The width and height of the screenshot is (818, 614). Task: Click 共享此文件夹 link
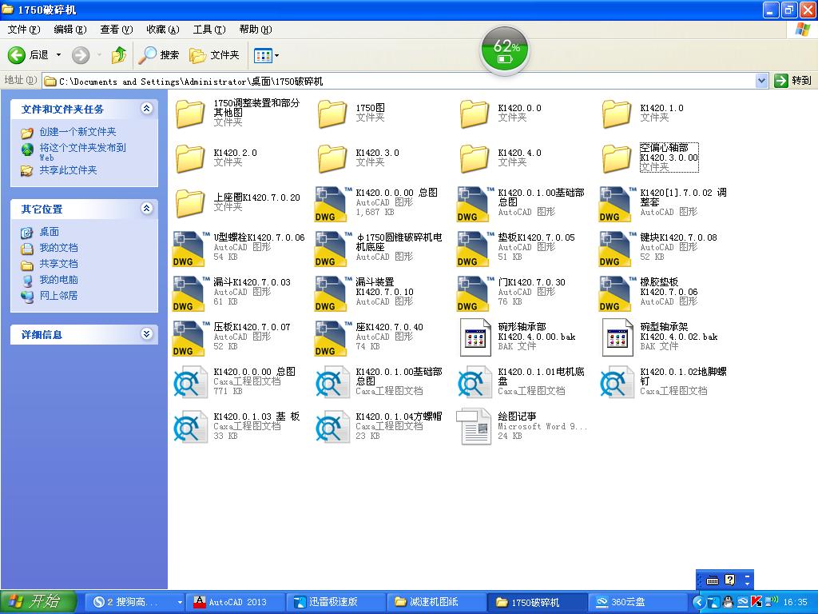pyautogui.click(x=69, y=170)
